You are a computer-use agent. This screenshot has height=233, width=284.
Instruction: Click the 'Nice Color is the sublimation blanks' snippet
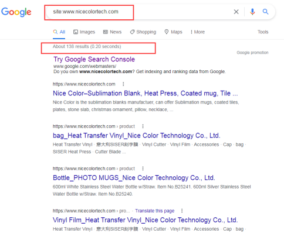click(146, 106)
